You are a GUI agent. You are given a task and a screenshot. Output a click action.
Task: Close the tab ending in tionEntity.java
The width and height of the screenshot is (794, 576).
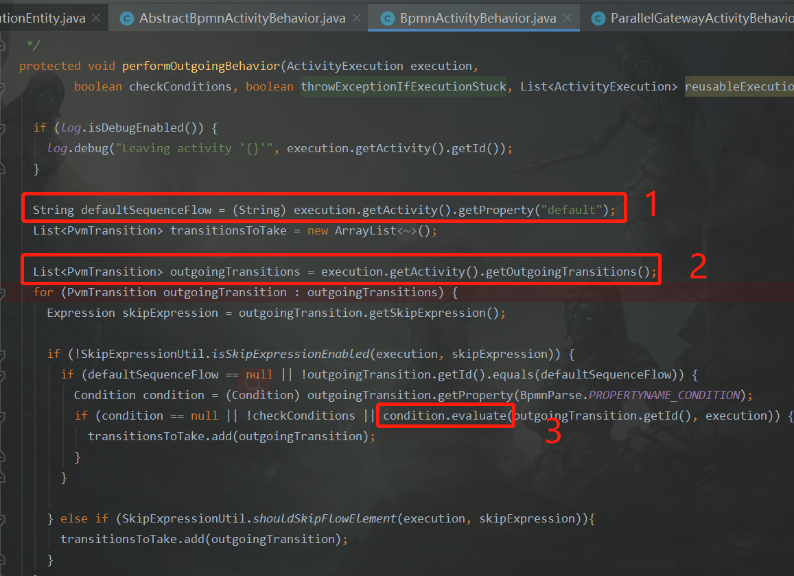(x=96, y=19)
